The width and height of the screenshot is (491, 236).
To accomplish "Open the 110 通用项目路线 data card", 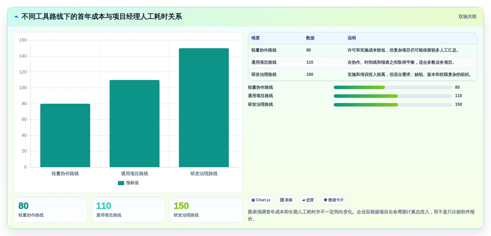I will click(128, 210).
